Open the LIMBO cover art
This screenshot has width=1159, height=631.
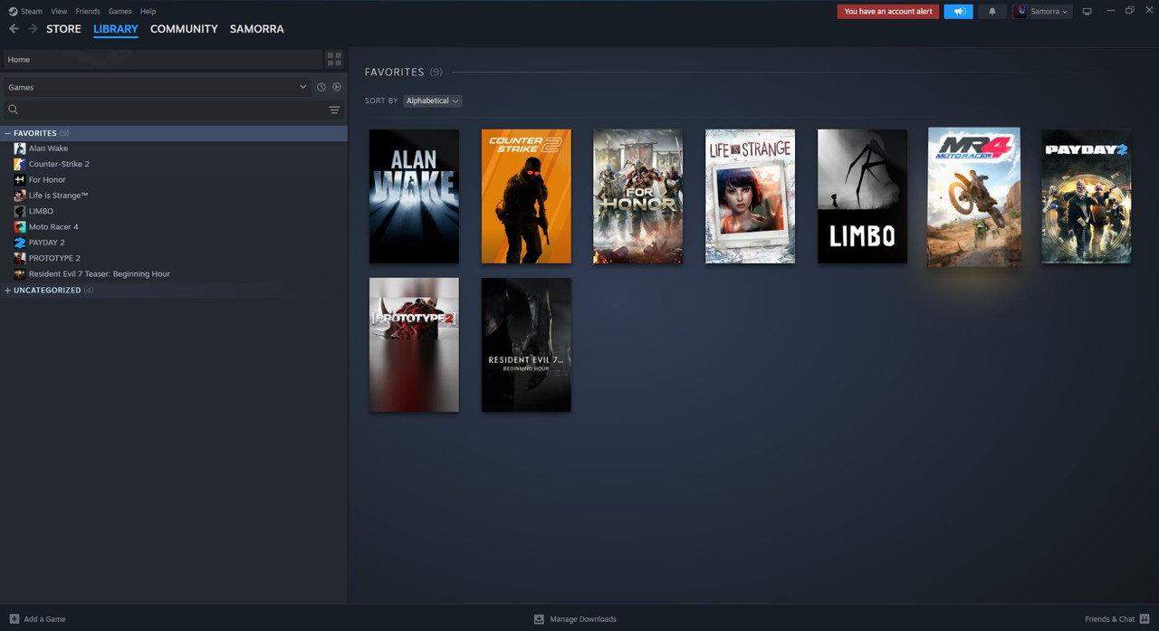(862, 196)
